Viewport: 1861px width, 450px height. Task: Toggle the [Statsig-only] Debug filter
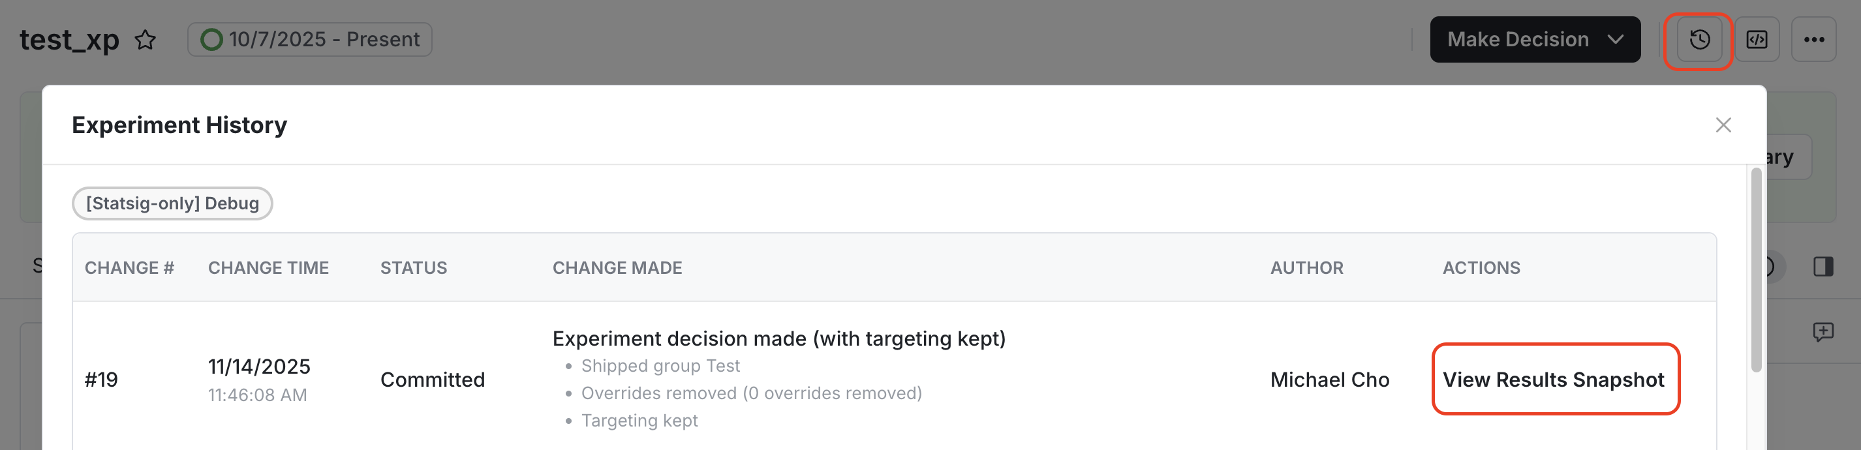(x=172, y=203)
